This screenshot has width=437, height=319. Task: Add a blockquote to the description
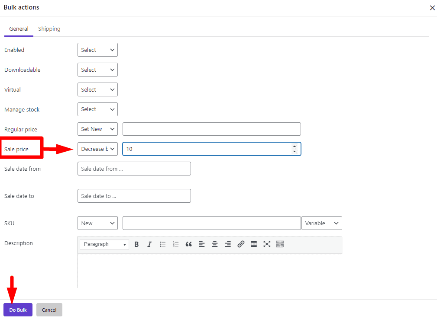pos(188,244)
